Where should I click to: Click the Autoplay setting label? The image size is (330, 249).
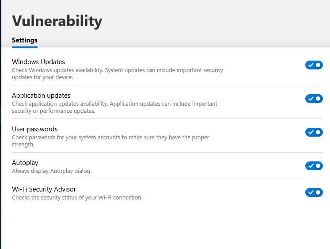tap(25, 163)
